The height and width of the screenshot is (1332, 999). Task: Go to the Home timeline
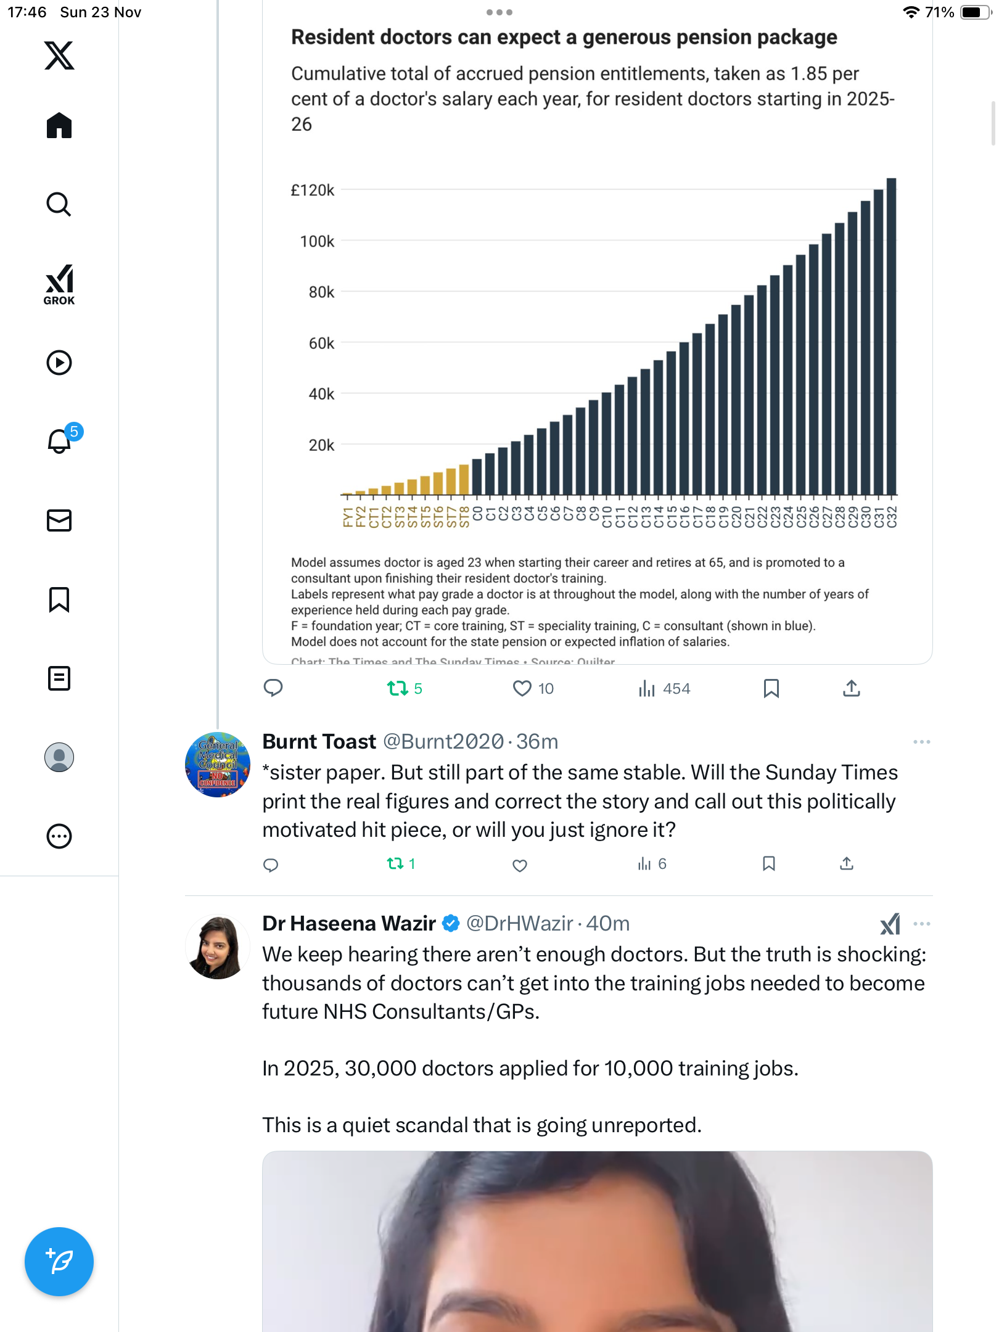[x=59, y=126]
